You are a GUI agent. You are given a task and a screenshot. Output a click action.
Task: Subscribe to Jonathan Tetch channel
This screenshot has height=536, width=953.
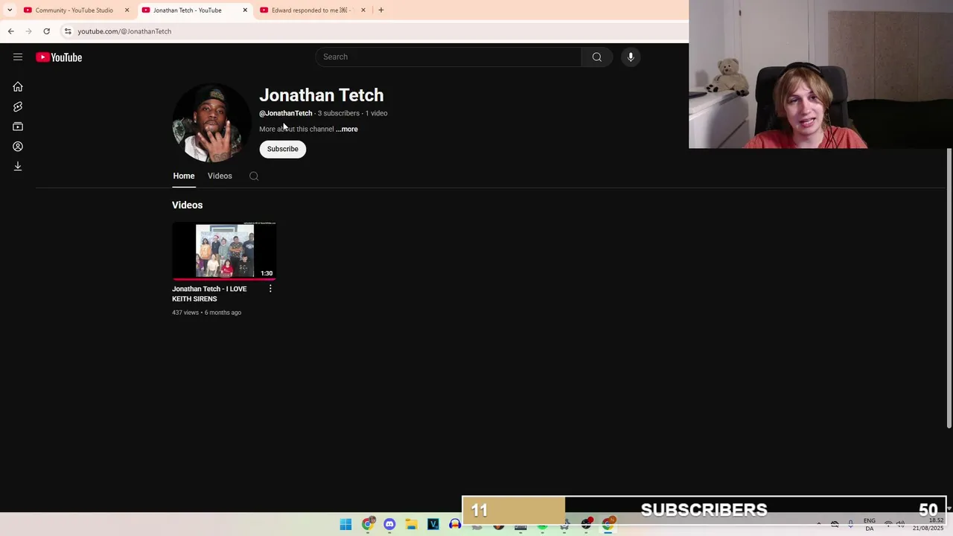pos(283,149)
